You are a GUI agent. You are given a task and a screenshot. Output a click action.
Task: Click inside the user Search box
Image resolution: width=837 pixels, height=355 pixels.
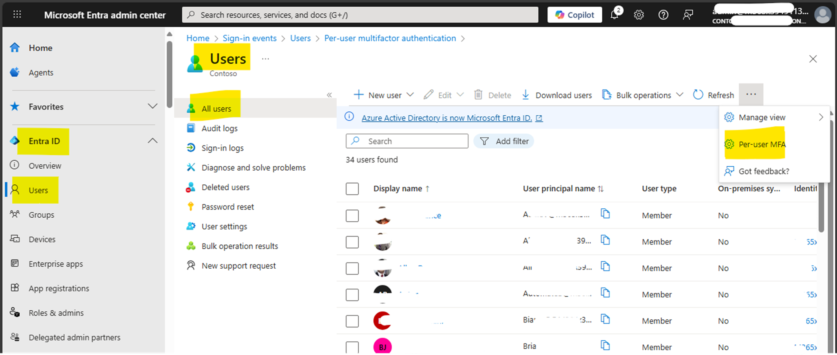(x=406, y=141)
